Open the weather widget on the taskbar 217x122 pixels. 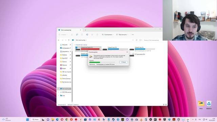point(6,120)
